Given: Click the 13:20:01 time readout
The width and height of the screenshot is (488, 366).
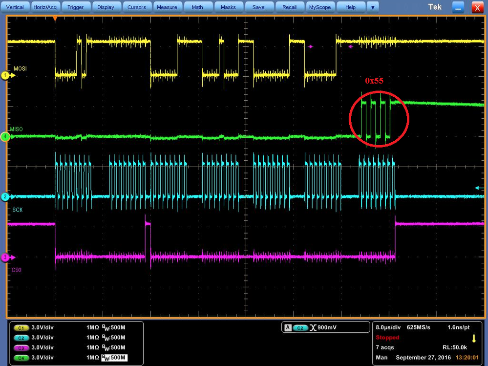Looking at the screenshot, I should pos(467,358).
